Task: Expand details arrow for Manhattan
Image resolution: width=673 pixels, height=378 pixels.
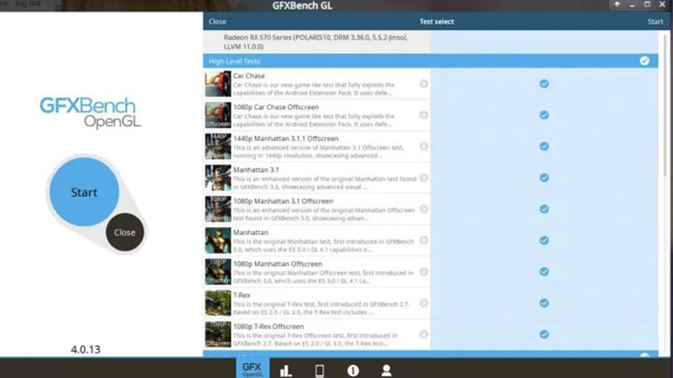Action: [424, 240]
